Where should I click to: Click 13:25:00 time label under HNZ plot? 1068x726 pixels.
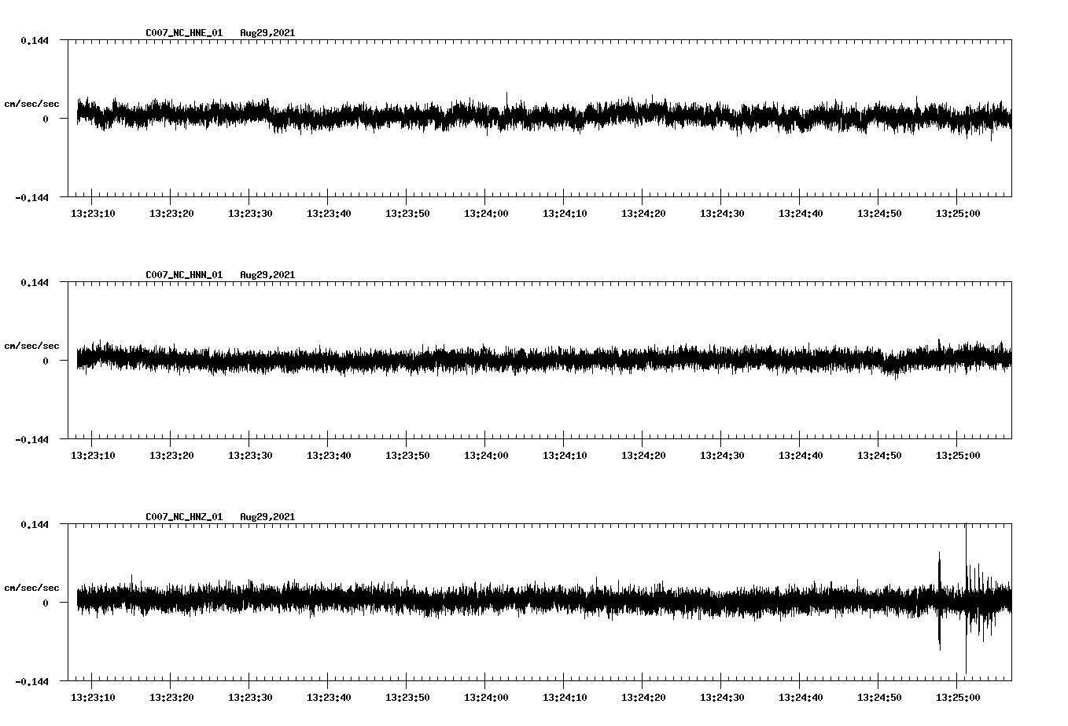958,697
